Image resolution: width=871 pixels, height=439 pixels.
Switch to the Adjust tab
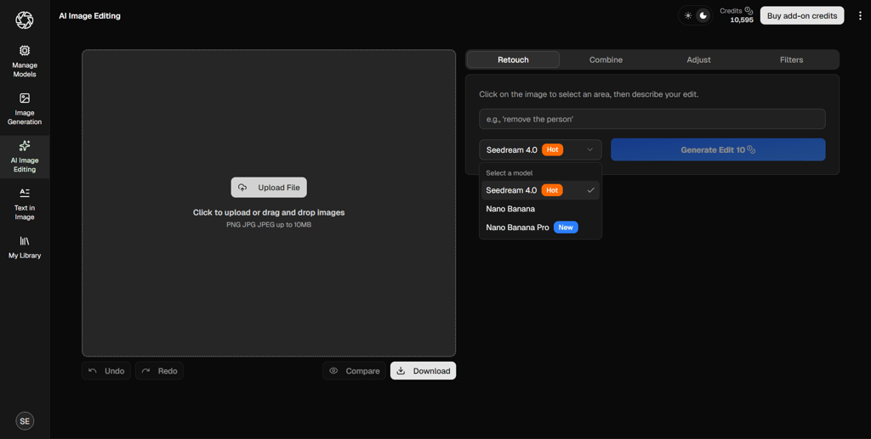(698, 59)
